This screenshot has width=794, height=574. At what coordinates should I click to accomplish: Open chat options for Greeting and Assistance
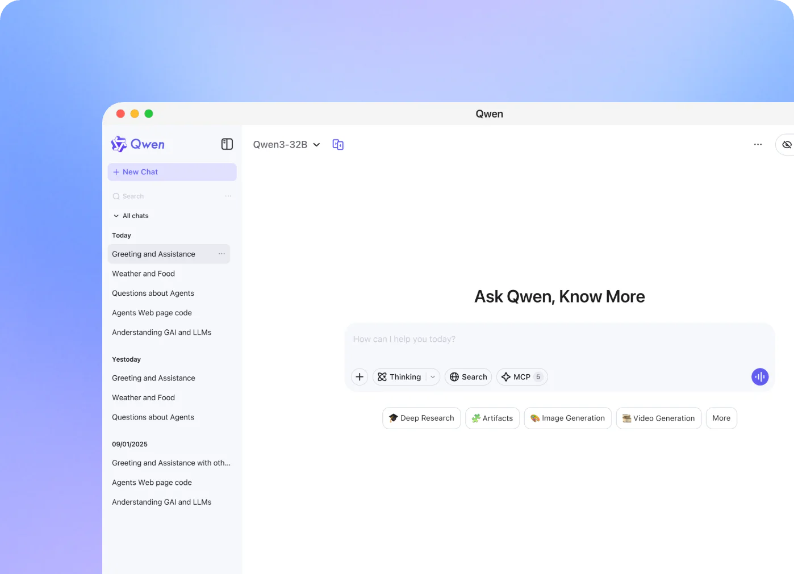pyautogui.click(x=222, y=254)
